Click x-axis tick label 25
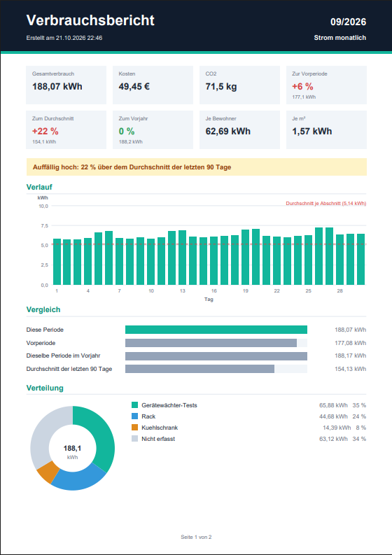This screenshot has height=555, width=392. pyautogui.click(x=309, y=291)
